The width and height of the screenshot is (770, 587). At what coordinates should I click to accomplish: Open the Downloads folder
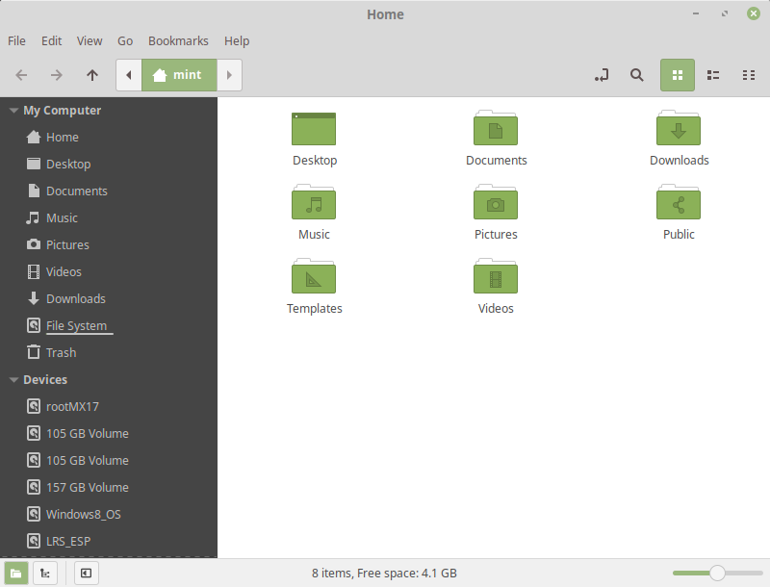click(679, 136)
